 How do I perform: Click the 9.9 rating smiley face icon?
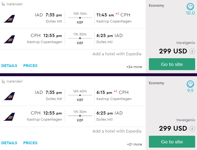(190, 84)
